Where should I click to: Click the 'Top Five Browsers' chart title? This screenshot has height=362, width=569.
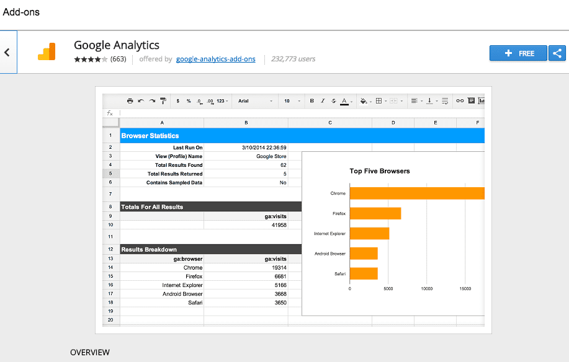click(x=380, y=171)
